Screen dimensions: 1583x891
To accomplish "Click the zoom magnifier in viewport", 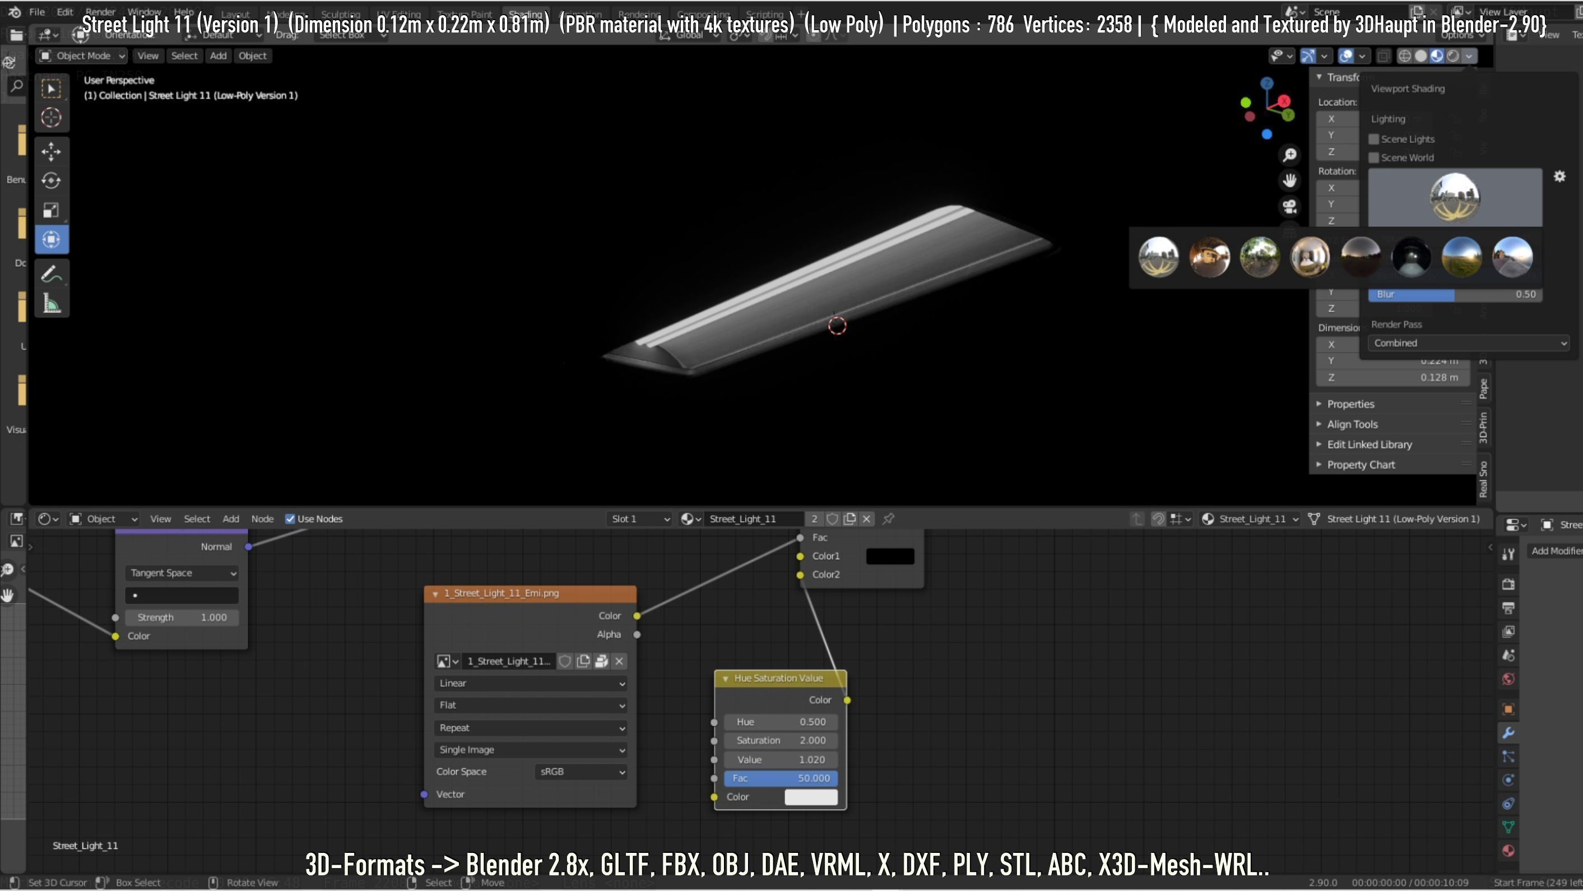I will tap(1289, 154).
